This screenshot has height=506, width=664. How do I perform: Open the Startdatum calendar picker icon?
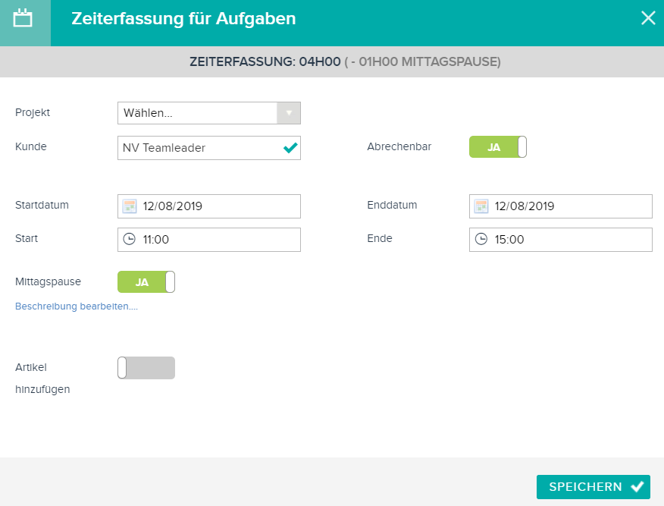129,206
